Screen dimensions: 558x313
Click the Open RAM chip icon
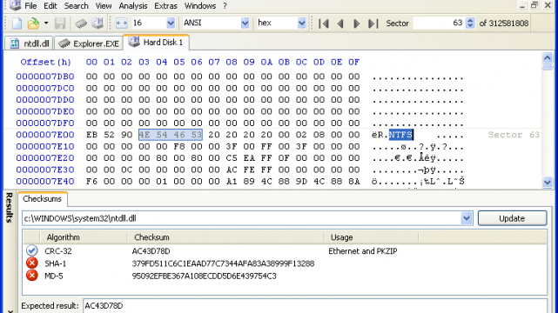point(81,23)
